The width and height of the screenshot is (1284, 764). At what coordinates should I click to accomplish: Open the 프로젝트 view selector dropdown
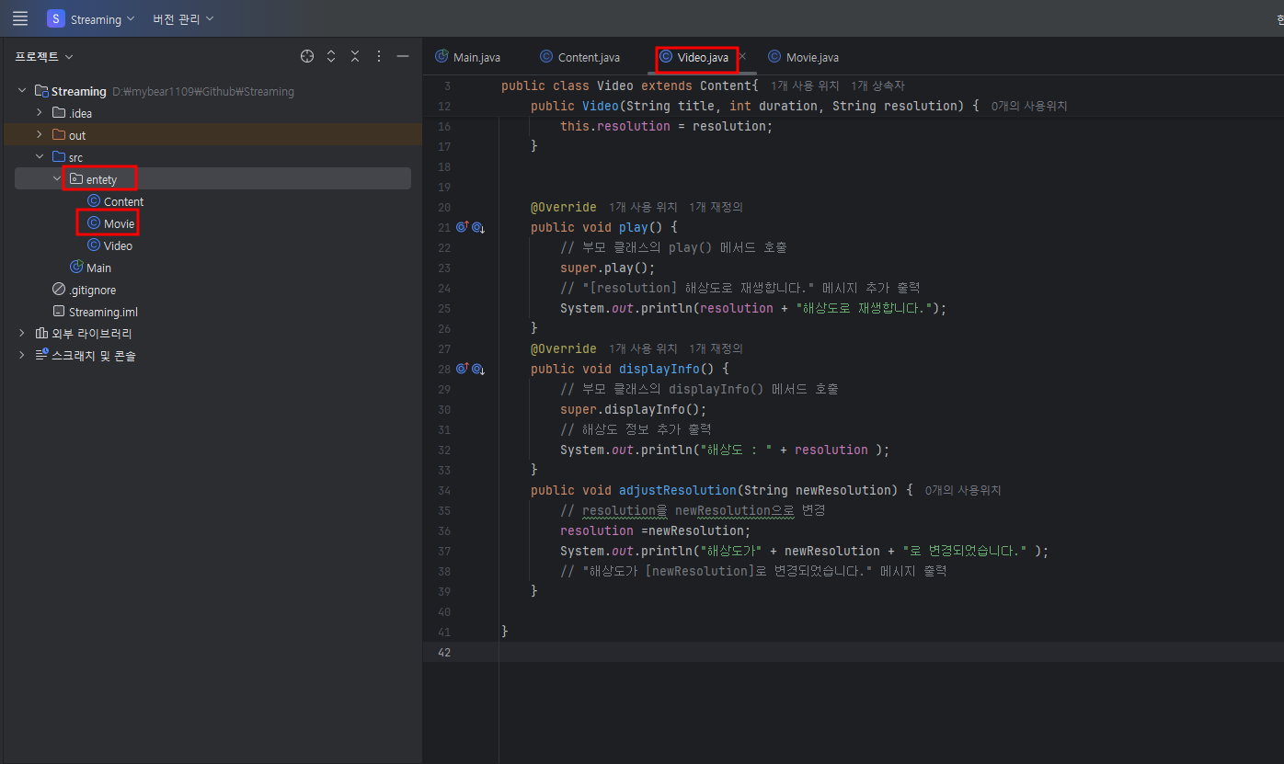(43, 57)
